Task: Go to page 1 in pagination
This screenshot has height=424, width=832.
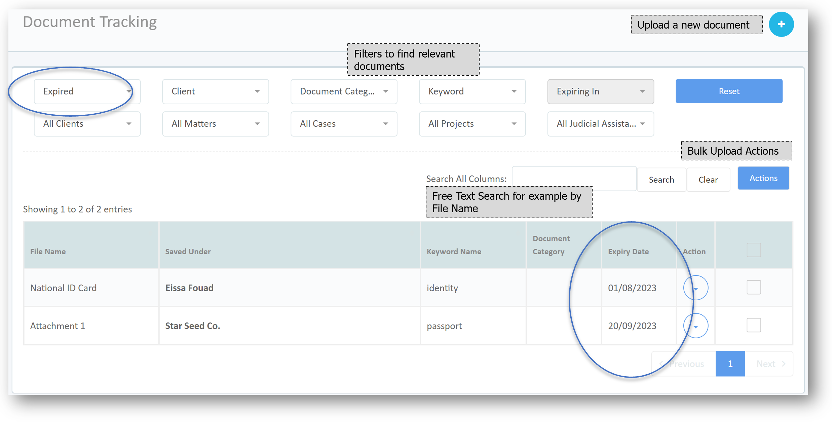Action: click(730, 364)
